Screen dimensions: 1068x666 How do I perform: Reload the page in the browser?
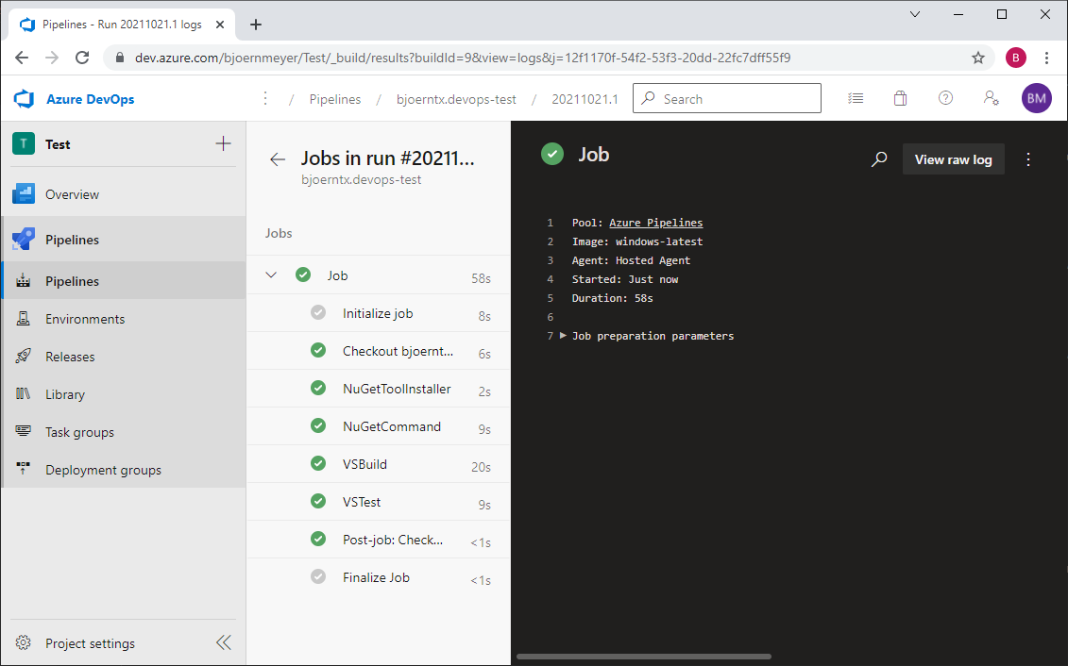coord(82,58)
